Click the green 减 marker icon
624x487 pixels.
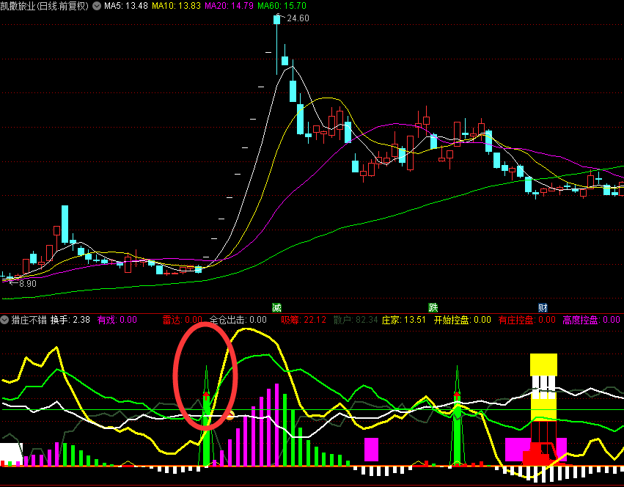click(276, 307)
